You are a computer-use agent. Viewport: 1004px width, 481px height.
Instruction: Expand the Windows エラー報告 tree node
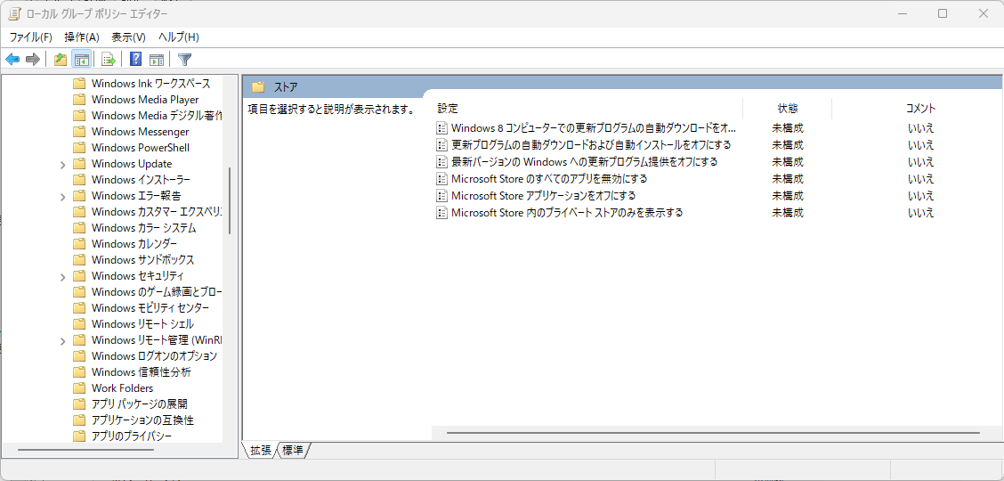pos(62,197)
